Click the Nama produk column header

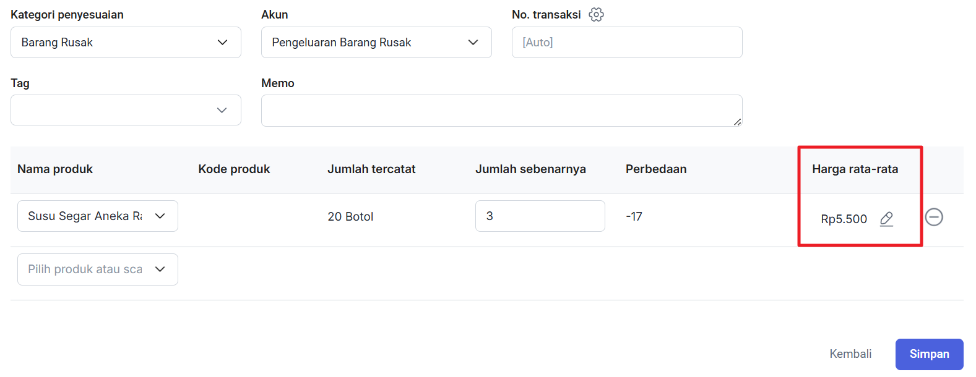click(55, 169)
